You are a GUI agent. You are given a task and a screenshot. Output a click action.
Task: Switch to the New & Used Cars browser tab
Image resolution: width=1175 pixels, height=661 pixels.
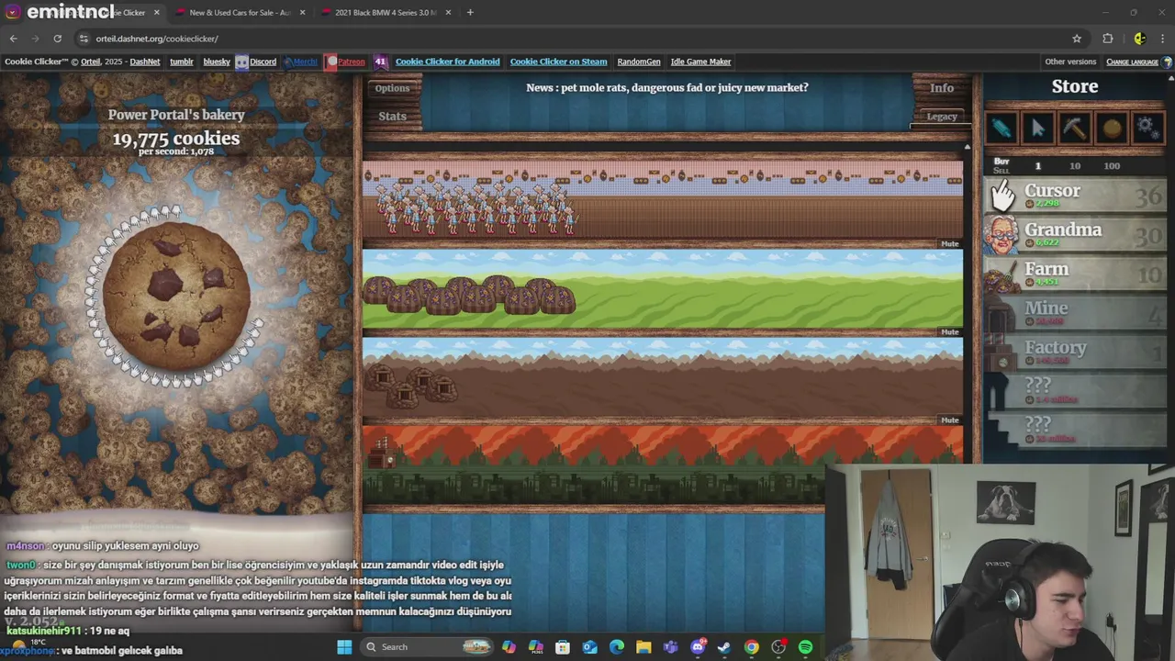239,13
